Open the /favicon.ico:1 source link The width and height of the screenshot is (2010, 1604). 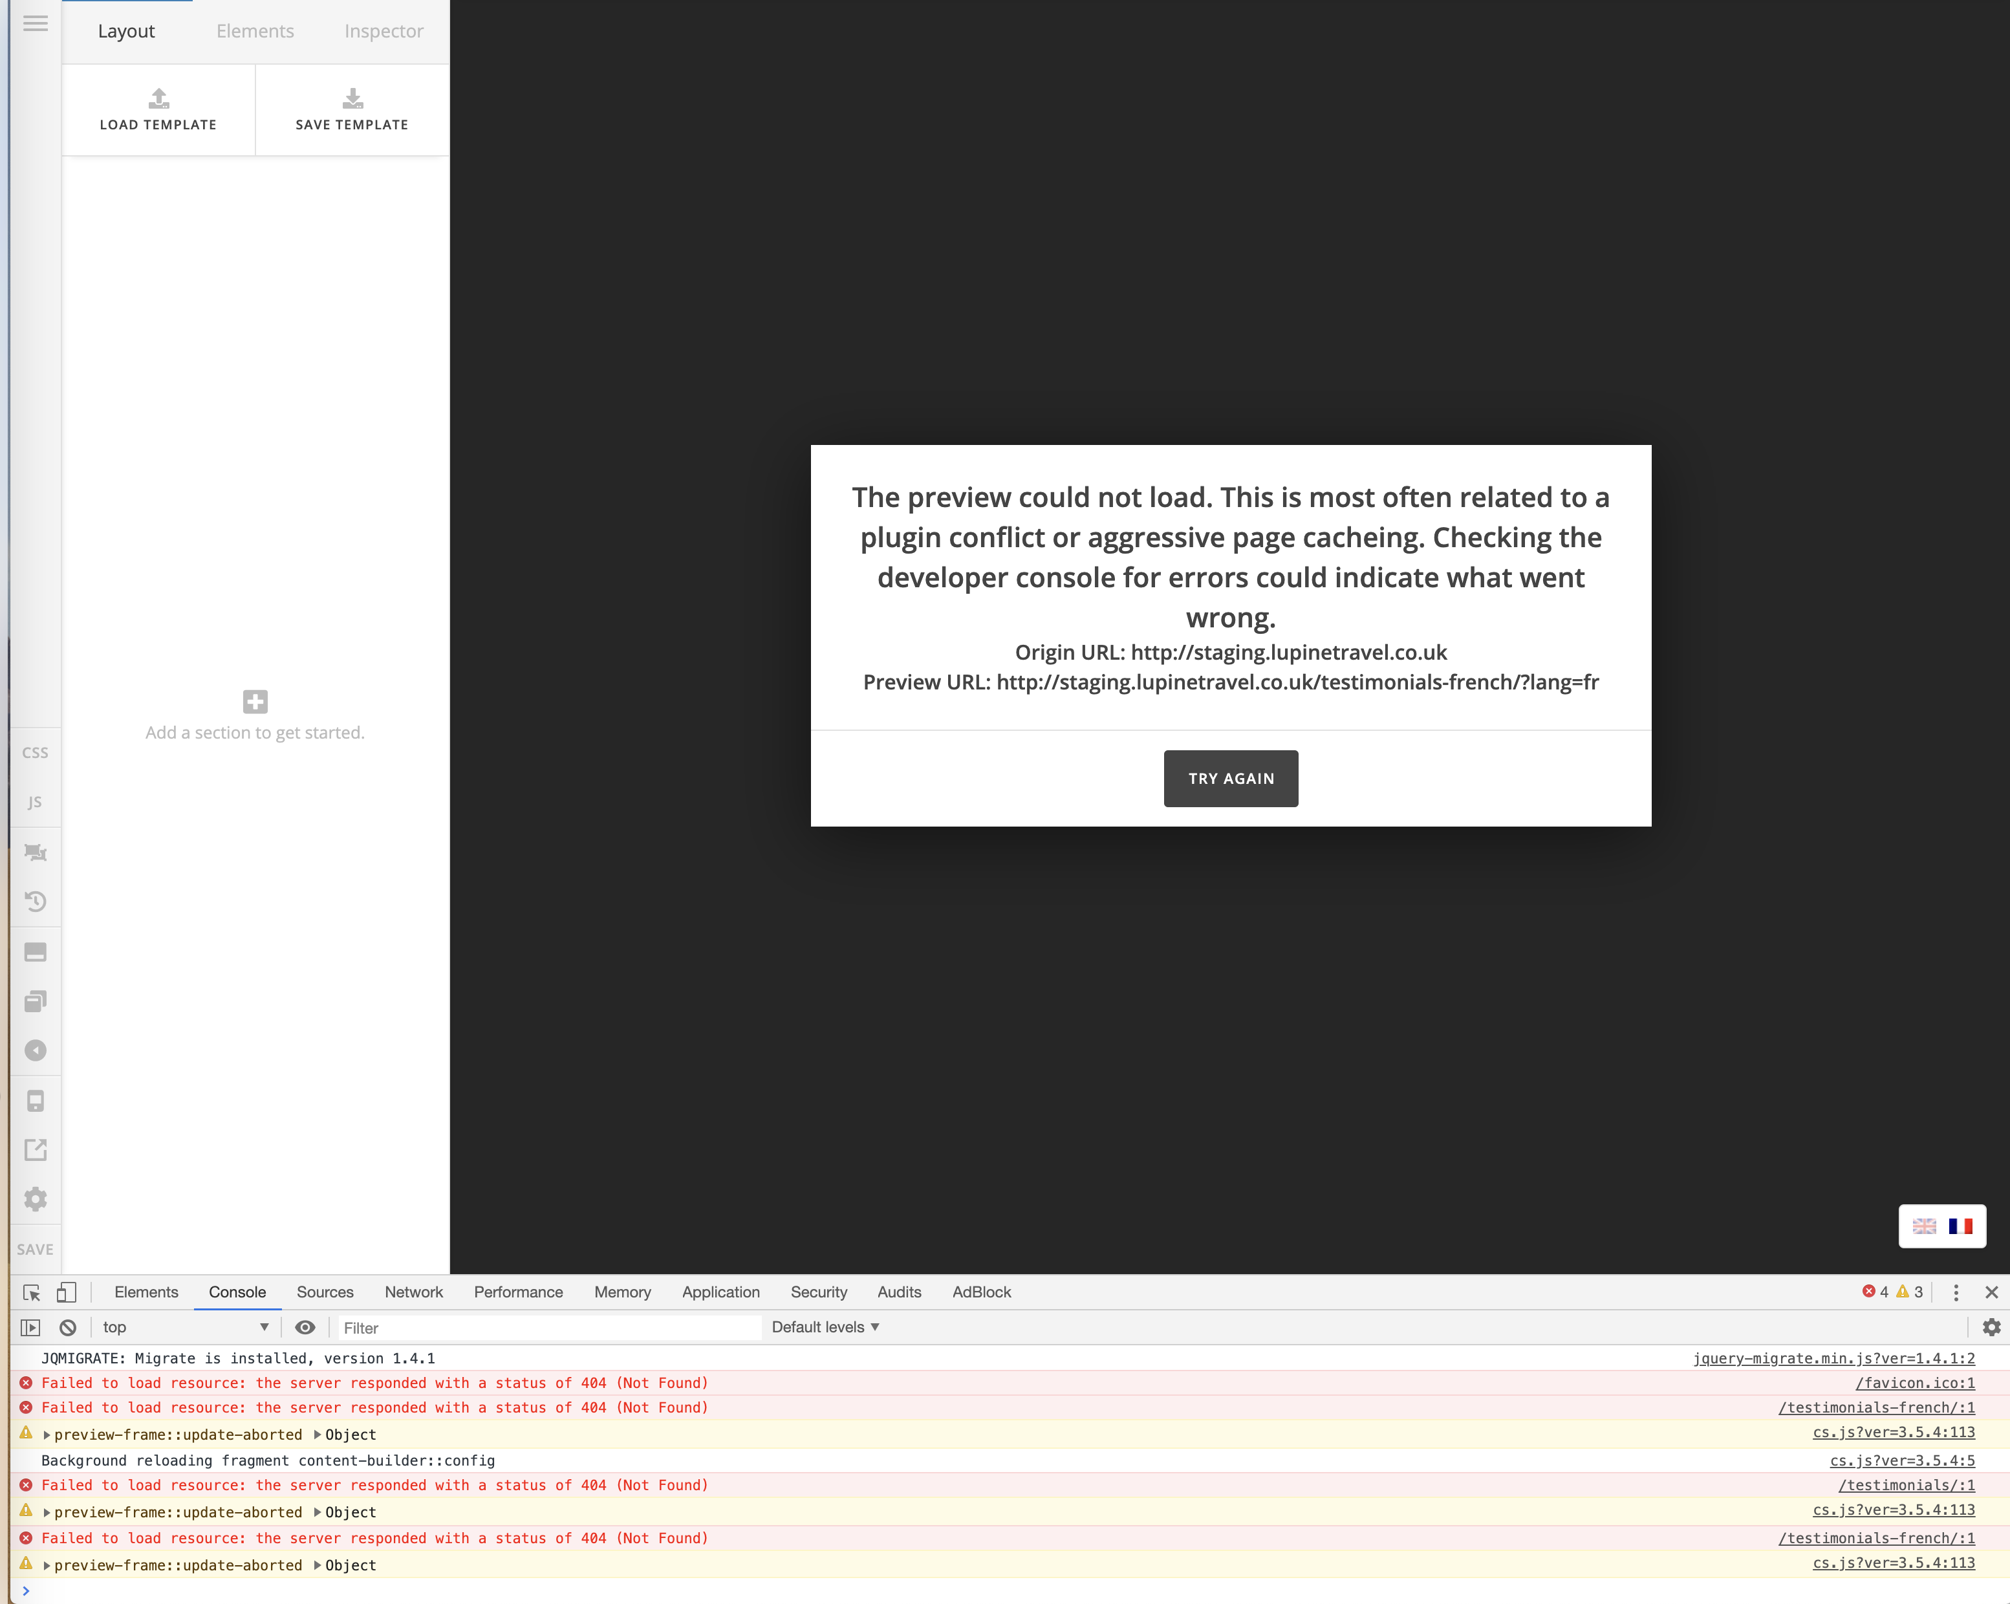(x=1914, y=1383)
